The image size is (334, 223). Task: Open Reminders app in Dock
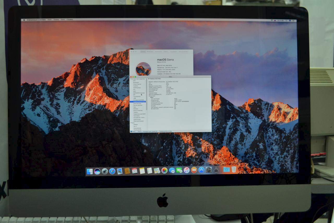[x=150, y=171]
